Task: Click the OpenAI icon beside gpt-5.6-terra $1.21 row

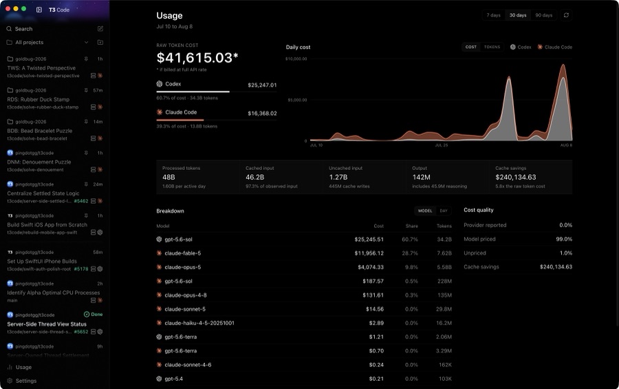Action: coord(159,337)
